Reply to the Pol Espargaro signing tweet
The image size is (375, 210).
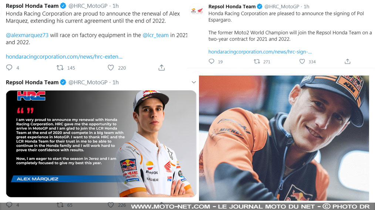212,62
